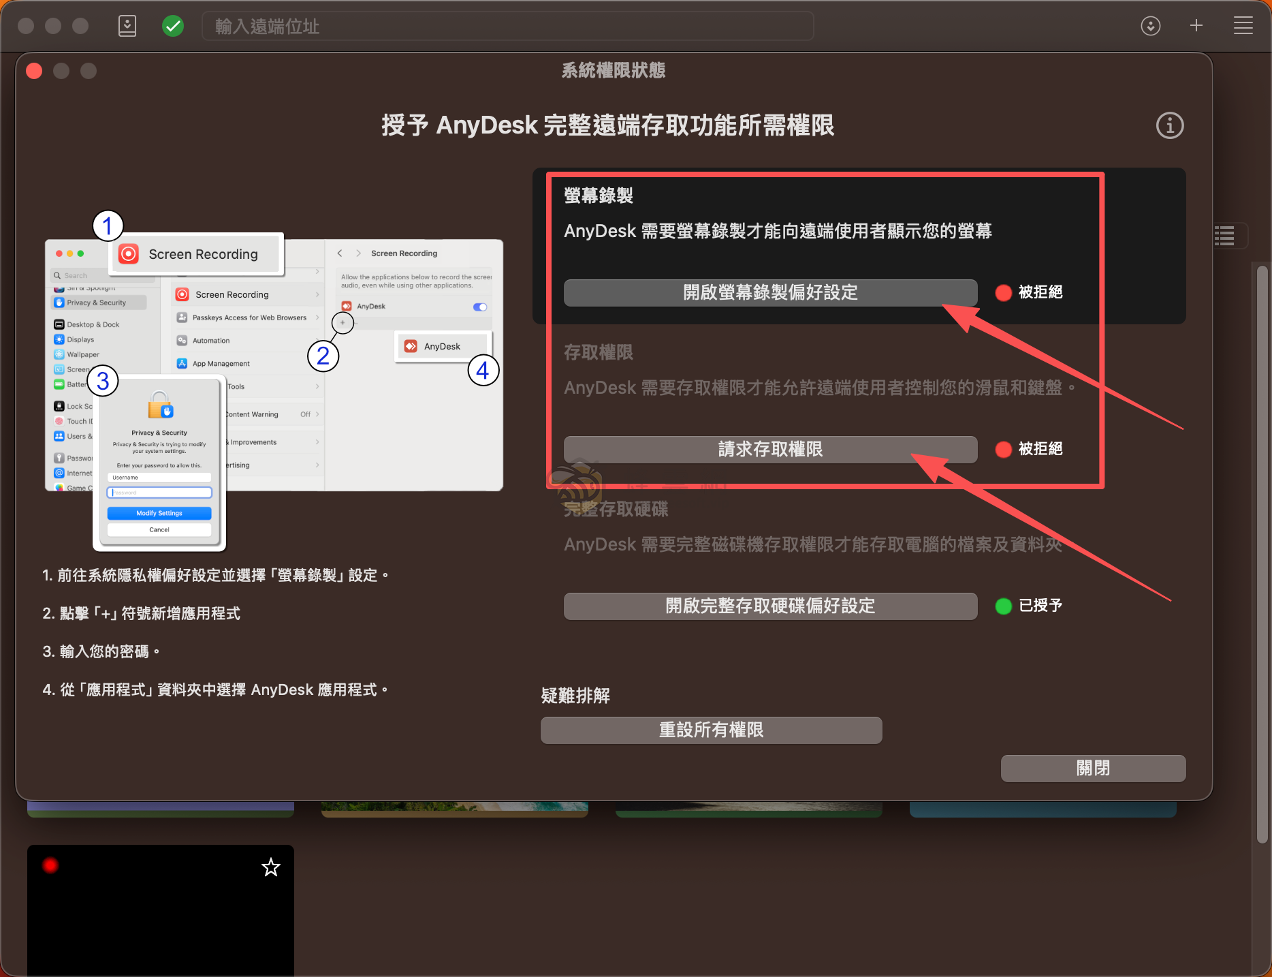
Task: Click instruction step 3 text 輸入您的密碼
Action: click(x=101, y=651)
